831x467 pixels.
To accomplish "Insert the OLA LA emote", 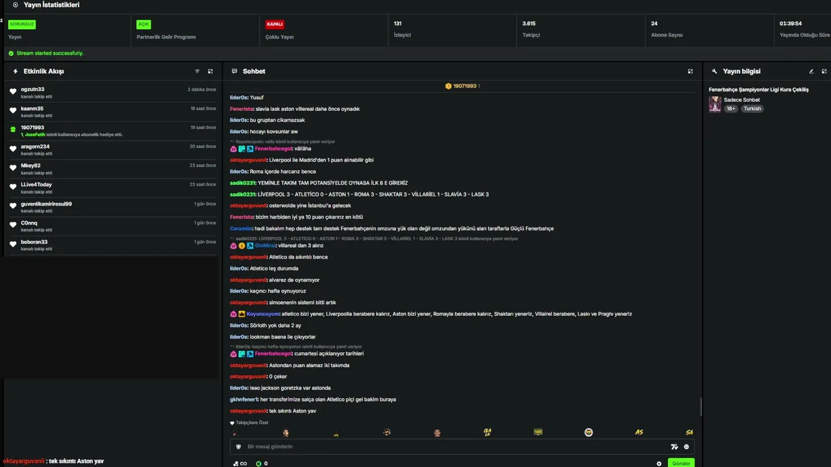I will [x=488, y=433].
